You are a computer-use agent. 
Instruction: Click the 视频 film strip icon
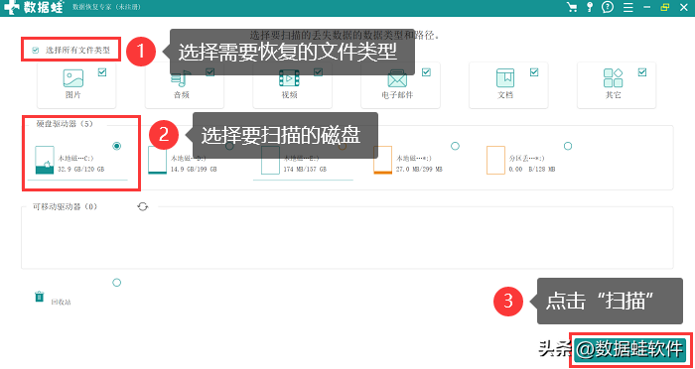pos(289,78)
